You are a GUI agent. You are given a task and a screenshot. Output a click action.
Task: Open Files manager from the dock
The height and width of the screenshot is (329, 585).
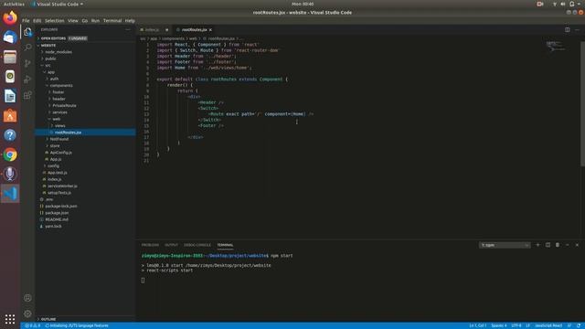pyautogui.click(x=10, y=57)
